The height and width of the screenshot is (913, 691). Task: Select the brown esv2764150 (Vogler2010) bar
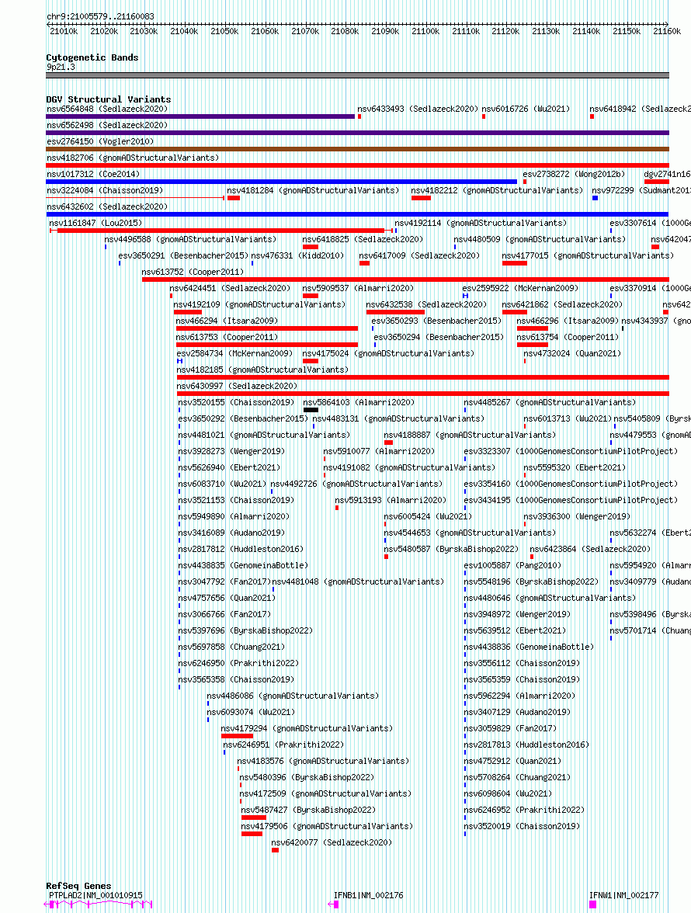pyautogui.click(x=357, y=149)
